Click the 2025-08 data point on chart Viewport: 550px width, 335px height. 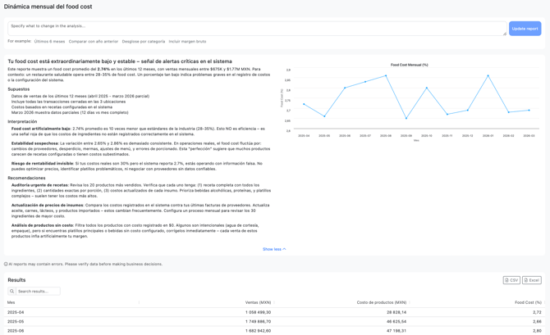click(x=386, y=76)
